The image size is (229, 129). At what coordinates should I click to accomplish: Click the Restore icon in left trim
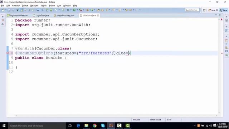[3, 16]
